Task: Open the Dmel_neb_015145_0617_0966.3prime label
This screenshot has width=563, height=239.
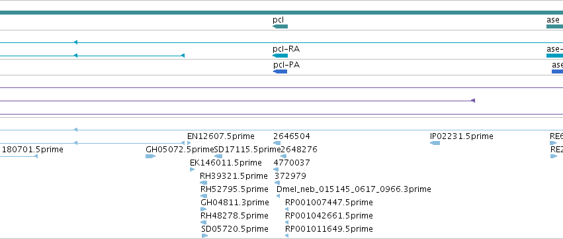Action: point(354,189)
